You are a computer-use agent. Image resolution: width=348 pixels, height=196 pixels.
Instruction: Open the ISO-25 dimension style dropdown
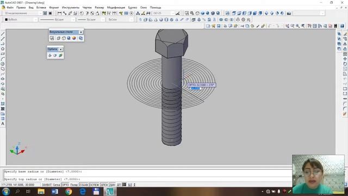pos(163,13)
